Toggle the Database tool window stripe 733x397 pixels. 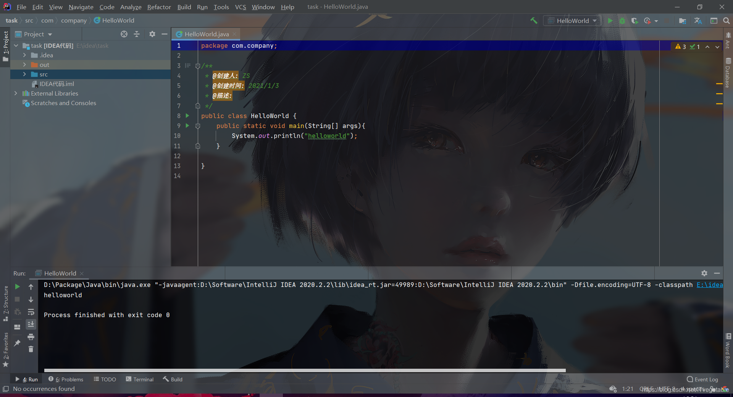(728, 72)
